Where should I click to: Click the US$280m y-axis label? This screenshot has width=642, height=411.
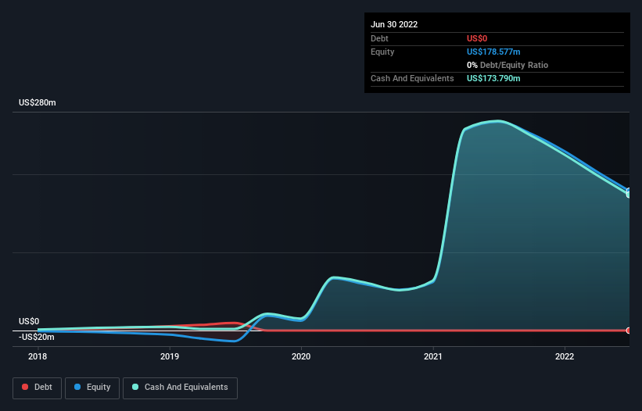(x=38, y=102)
